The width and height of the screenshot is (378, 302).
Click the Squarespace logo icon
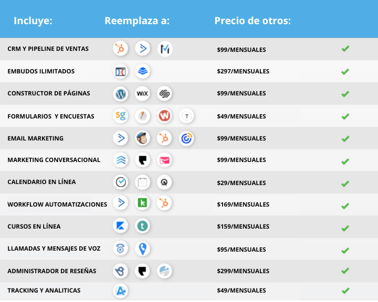tap(164, 93)
